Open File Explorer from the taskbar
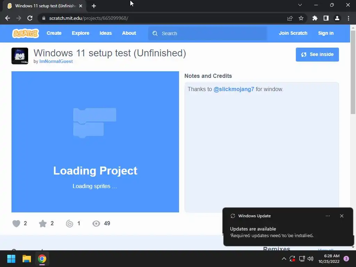 pyautogui.click(x=26, y=259)
